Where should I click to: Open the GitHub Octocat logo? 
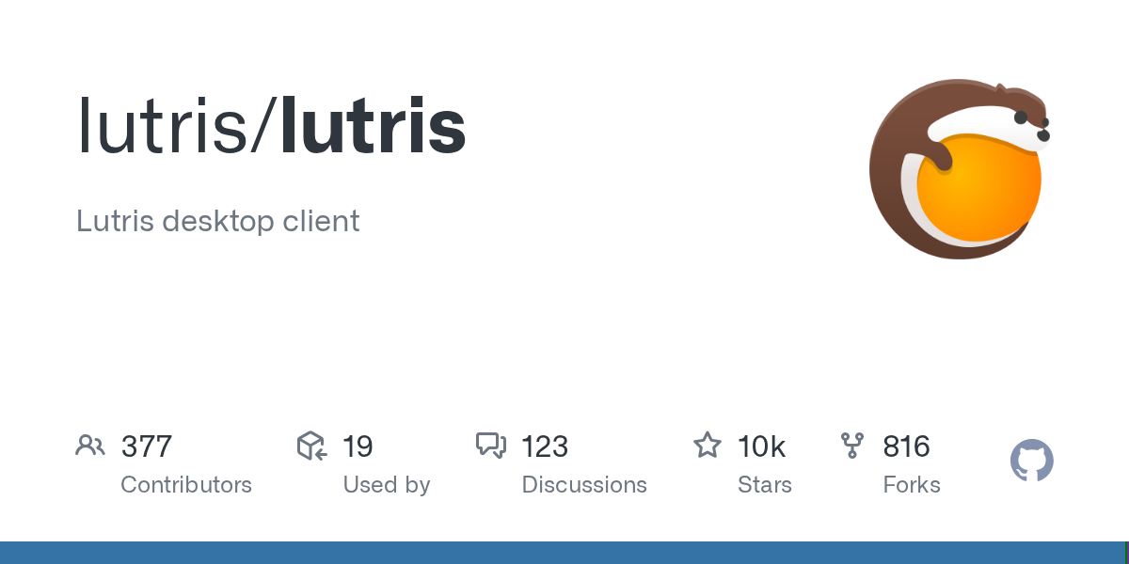tap(1031, 462)
